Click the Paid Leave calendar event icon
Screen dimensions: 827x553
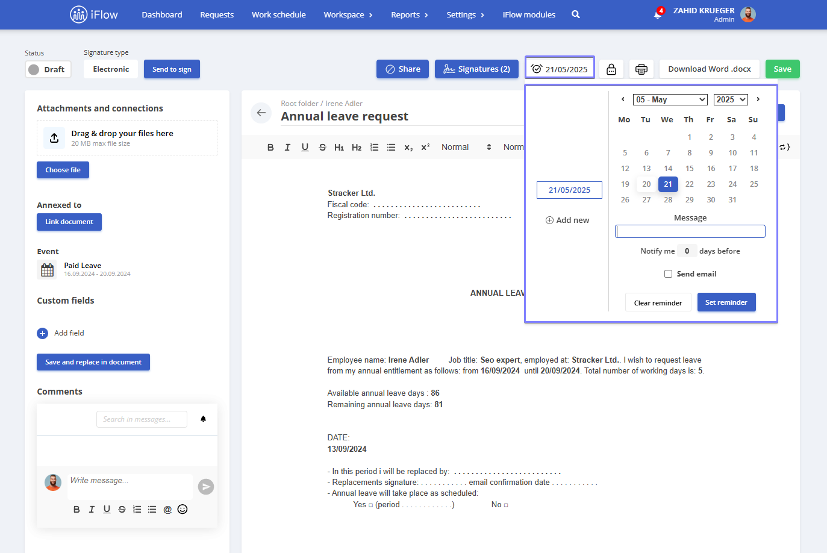click(48, 270)
